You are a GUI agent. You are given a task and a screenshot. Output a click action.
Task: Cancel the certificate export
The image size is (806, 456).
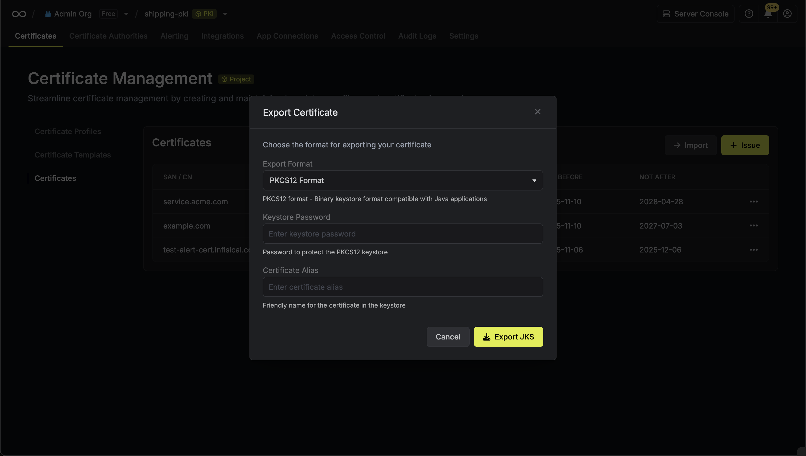coord(448,337)
